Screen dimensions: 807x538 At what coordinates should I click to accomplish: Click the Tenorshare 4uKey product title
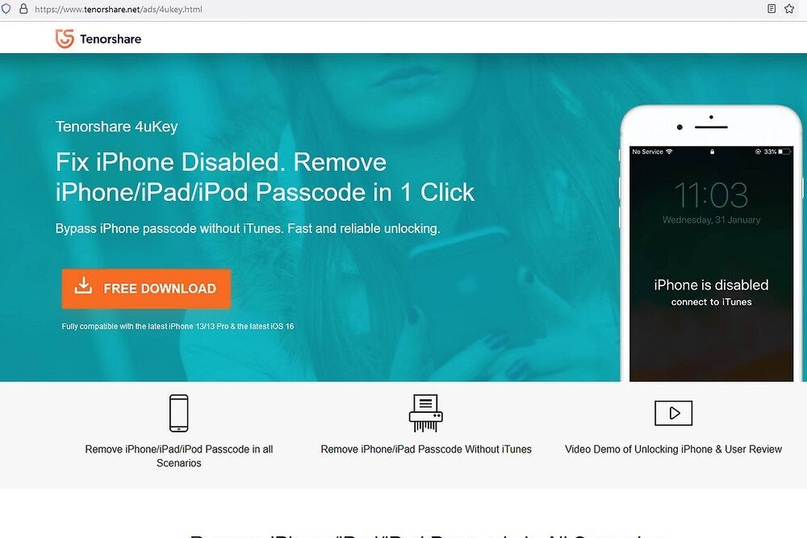tap(117, 127)
